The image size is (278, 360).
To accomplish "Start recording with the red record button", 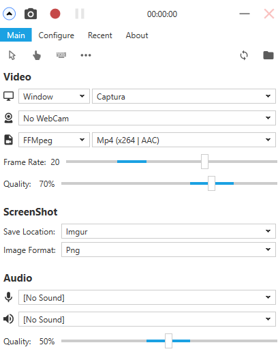I will click(x=55, y=14).
